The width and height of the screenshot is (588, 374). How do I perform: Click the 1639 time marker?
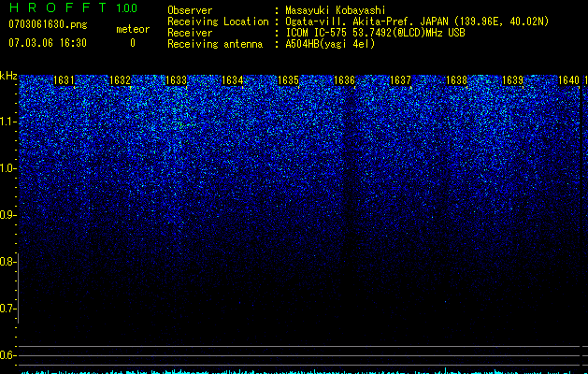click(x=512, y=80)
